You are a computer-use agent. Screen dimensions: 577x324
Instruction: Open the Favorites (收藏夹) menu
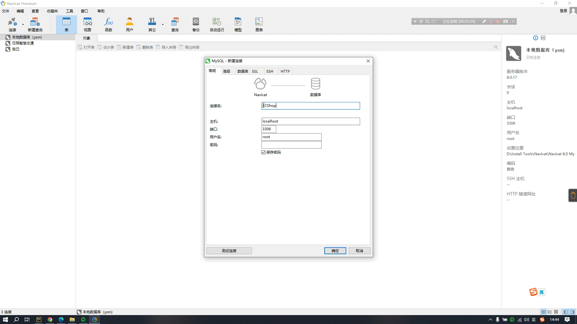pyautogui.click(x=52, y=11)
